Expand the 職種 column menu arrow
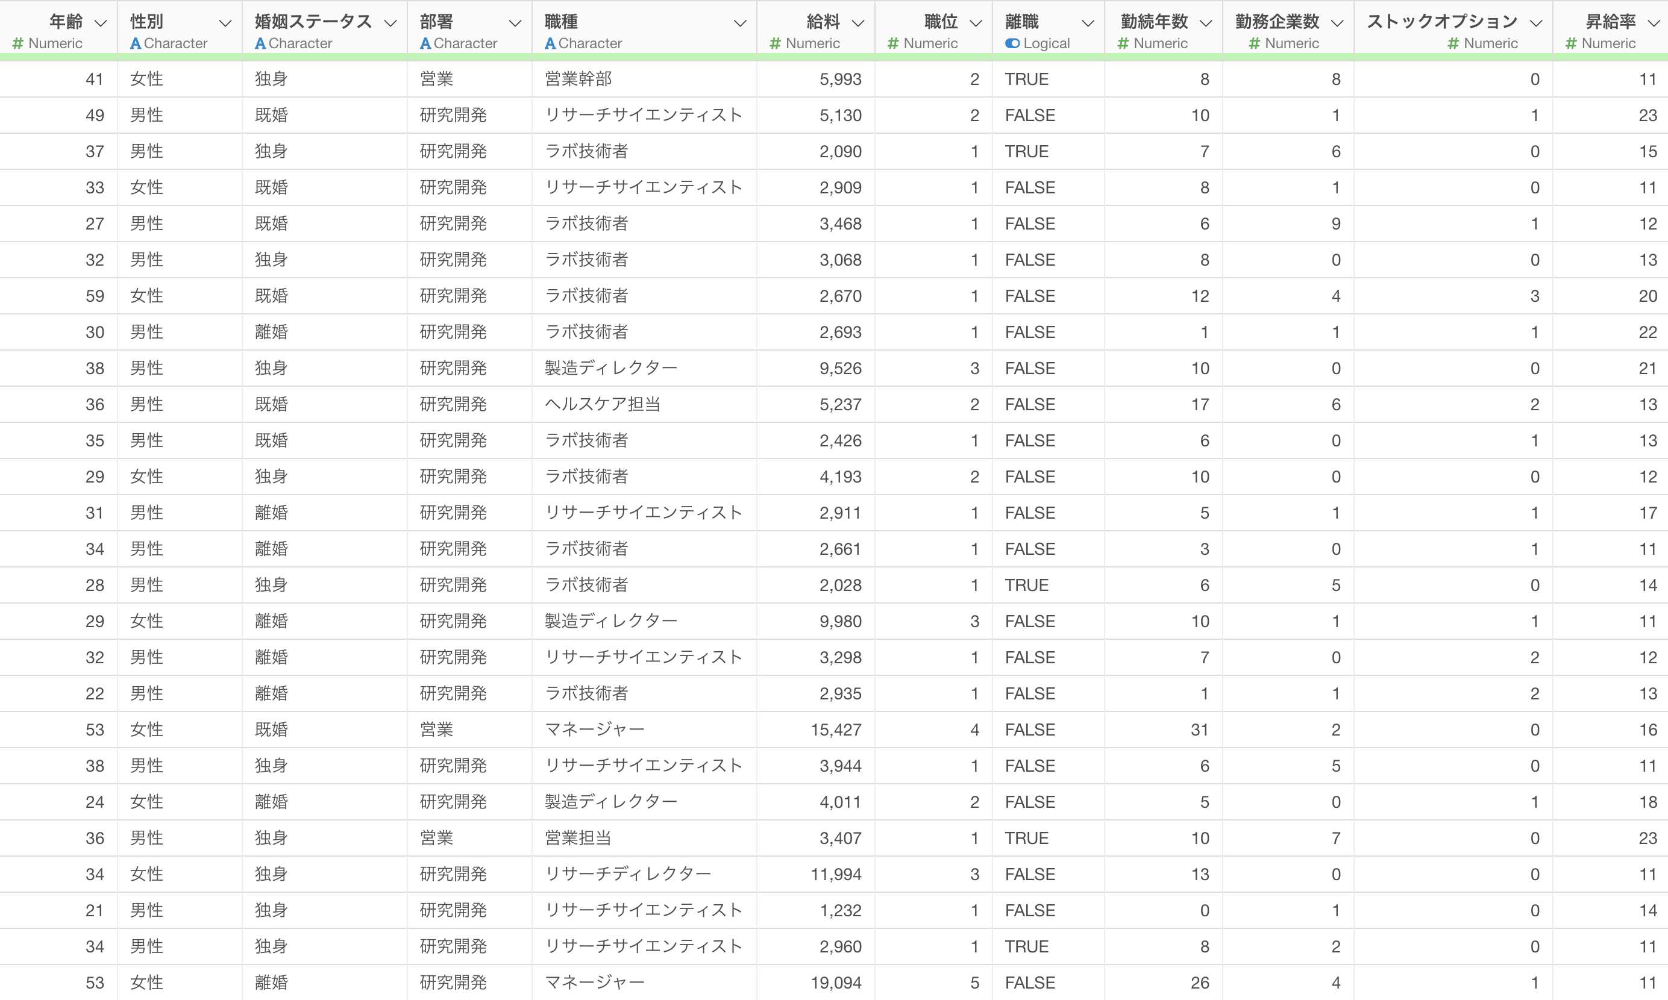Screen dimensions: 1668x1000 click(740, 23)
